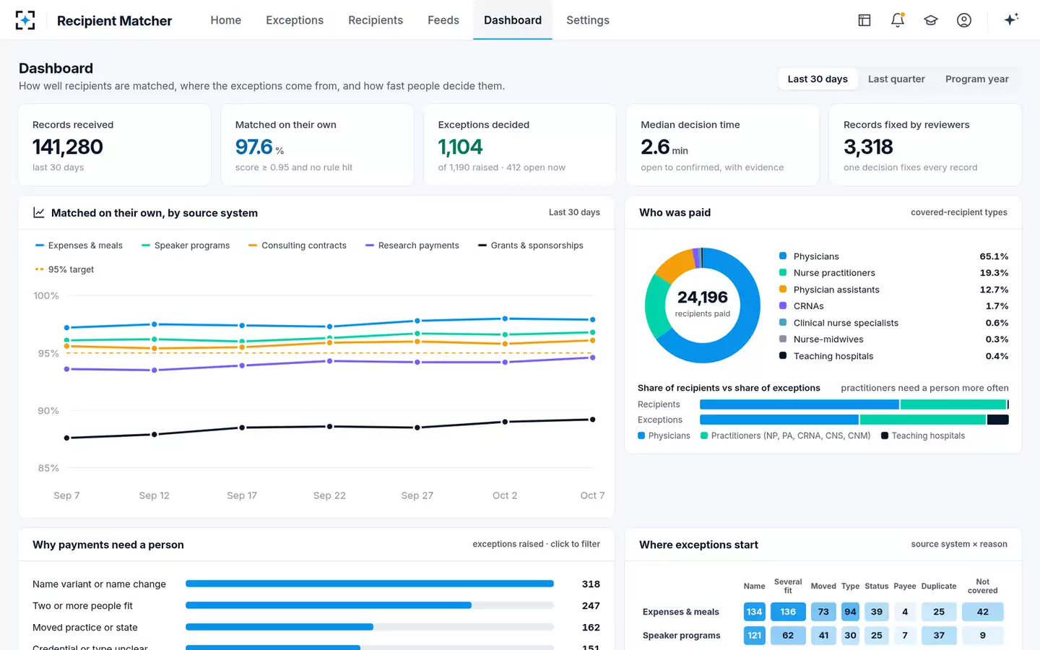Click the Physician assistants orange legend swatch

(x=783, y=289)
